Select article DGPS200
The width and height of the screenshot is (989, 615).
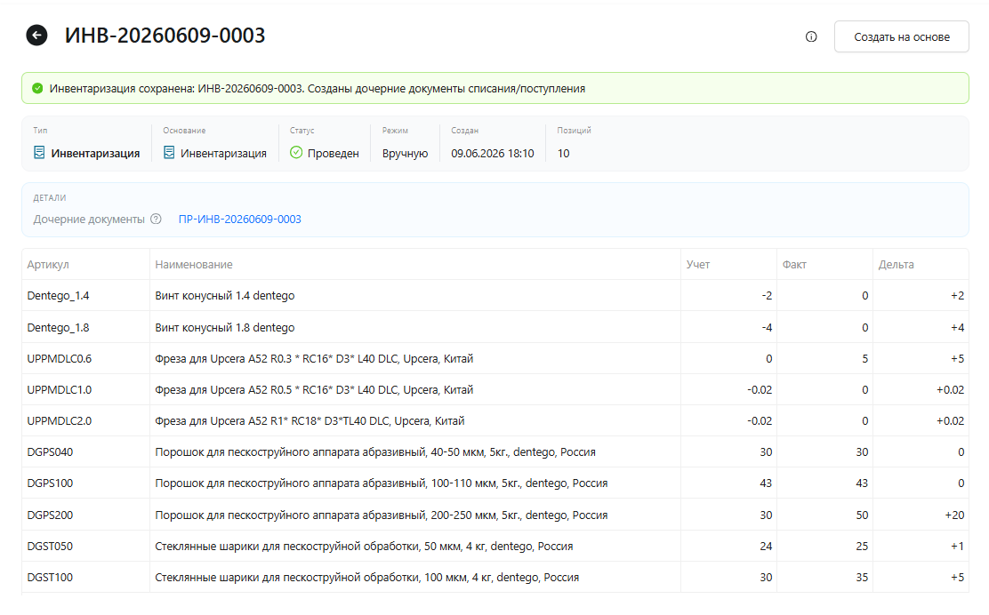pyautogui.click(x=50, y=515)
